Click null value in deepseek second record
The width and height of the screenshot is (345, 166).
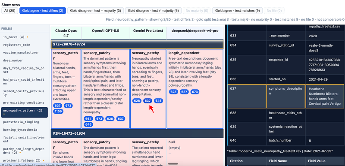[172, 142]
